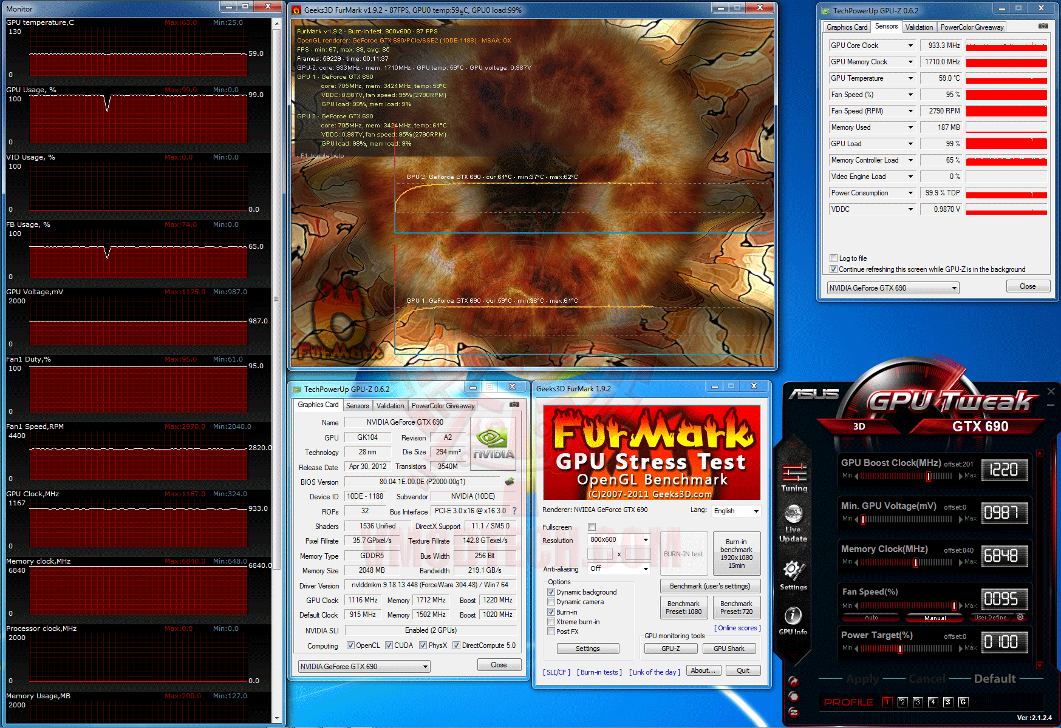Screen dimensions: 1061x728
Task: Enable the Xtreme burn-in option
Action: (551, 622)
